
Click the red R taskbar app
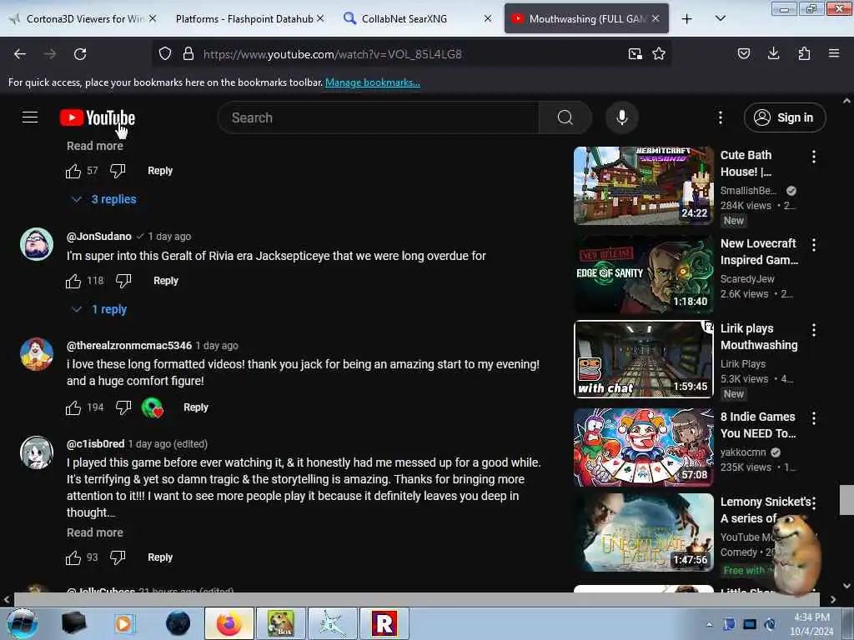(x=384, y=623)
